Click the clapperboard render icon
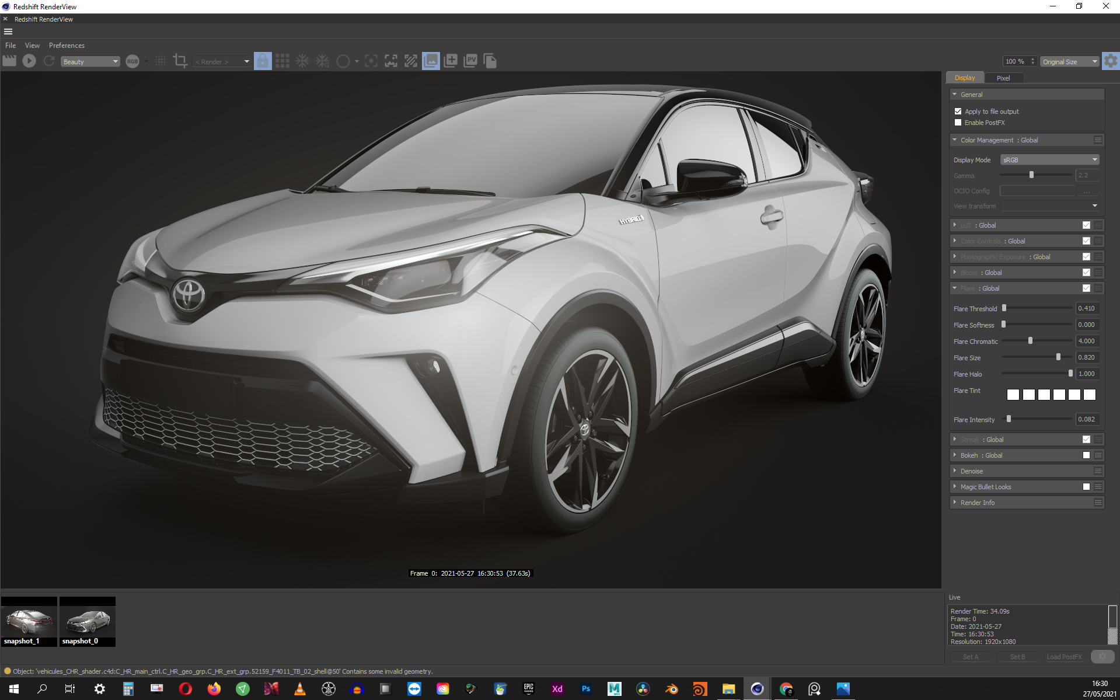The width and height of the screenshot is (1120, 700). click(x=9, y=61)
